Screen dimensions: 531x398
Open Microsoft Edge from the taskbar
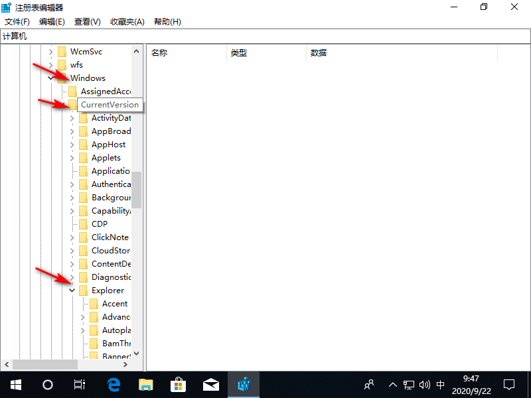pyautogui.click(x=113, y=385)
